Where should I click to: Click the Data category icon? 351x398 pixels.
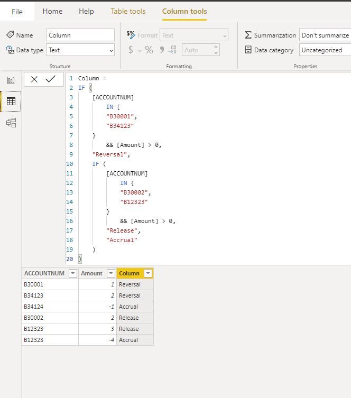tap(248, 50)
